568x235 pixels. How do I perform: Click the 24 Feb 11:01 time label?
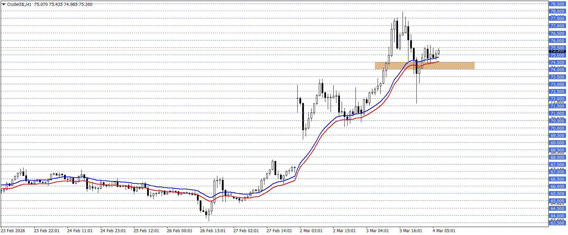[80, 231]
